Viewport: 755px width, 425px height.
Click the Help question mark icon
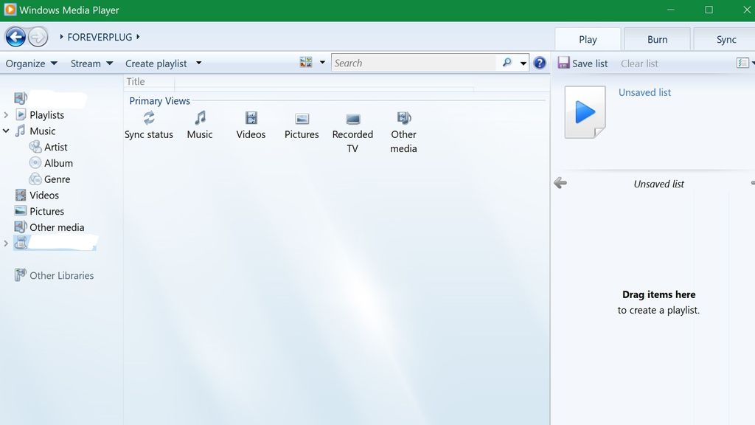pos(539,63)
